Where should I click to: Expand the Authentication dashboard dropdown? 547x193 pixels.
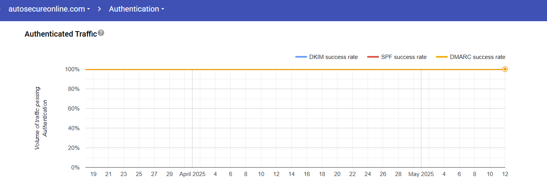click(x=136, y=9)
